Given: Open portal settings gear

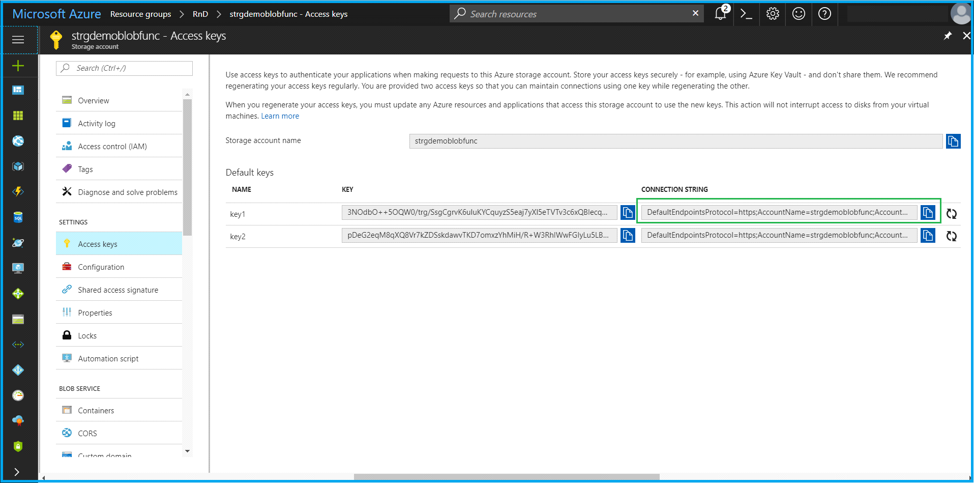Looking at the screenshot, I should point(773,14).
